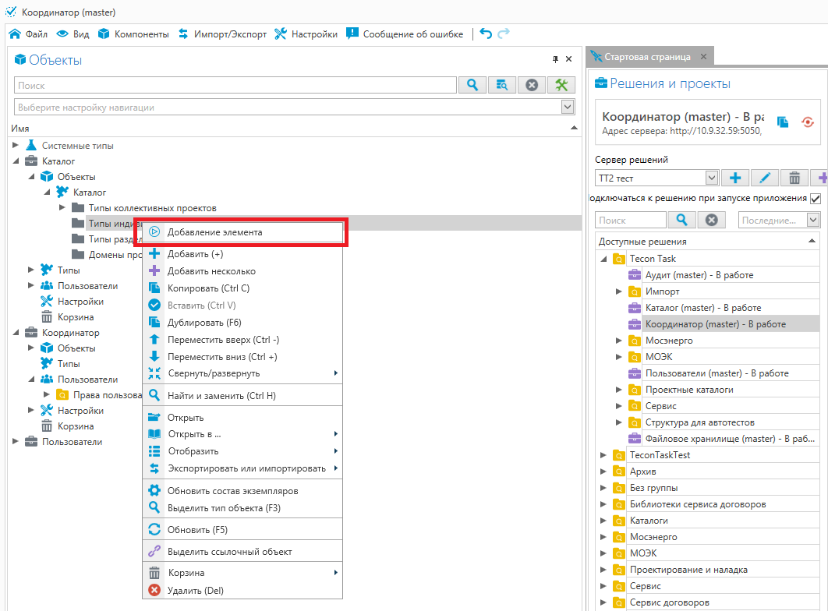Viewport: 828px width, 611px height.
Task: Pin the Objects panel with the pin icon
Action: 556,59
